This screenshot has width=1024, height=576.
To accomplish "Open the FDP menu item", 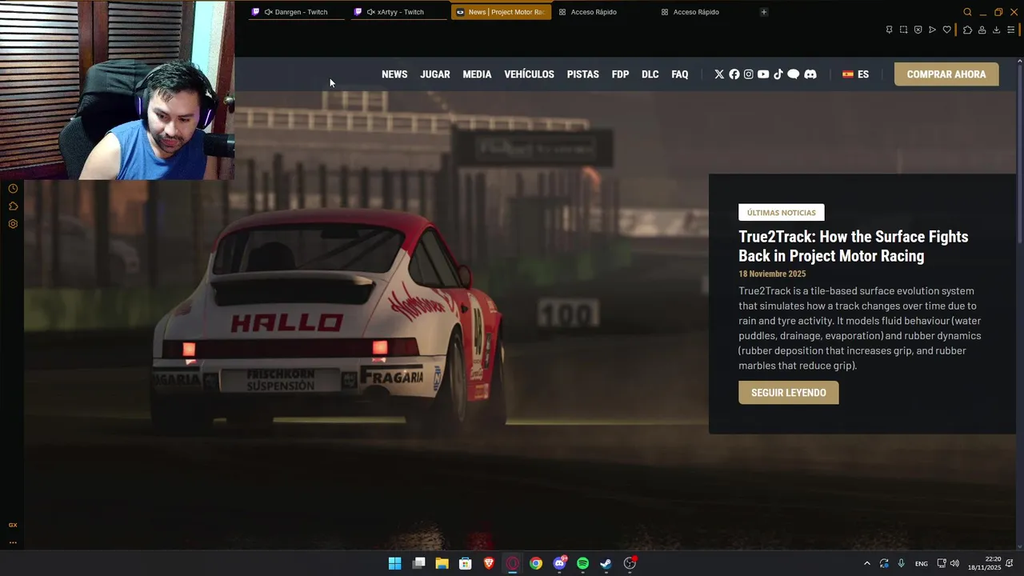I will [620, 74].
